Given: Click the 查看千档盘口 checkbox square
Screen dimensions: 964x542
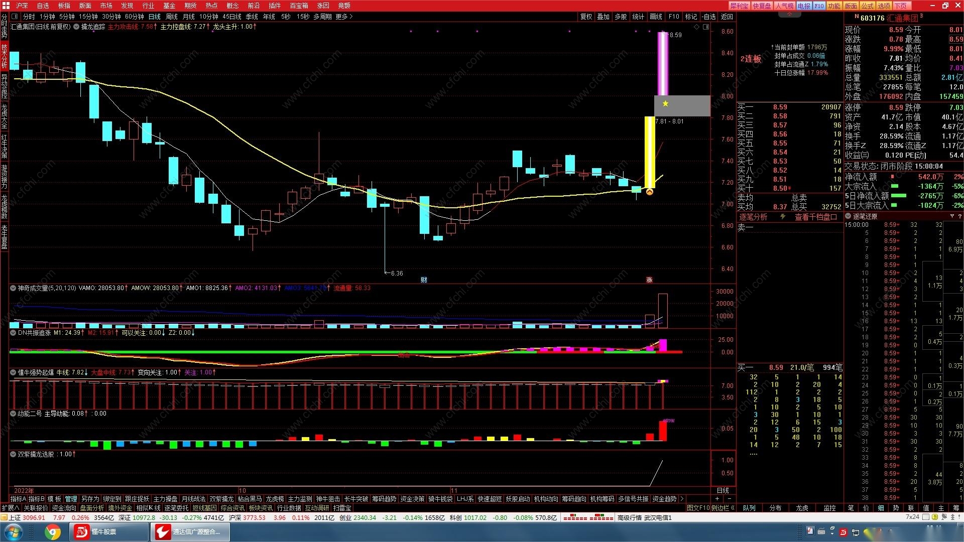Looking at the screenshot, I should pos(834,217).
